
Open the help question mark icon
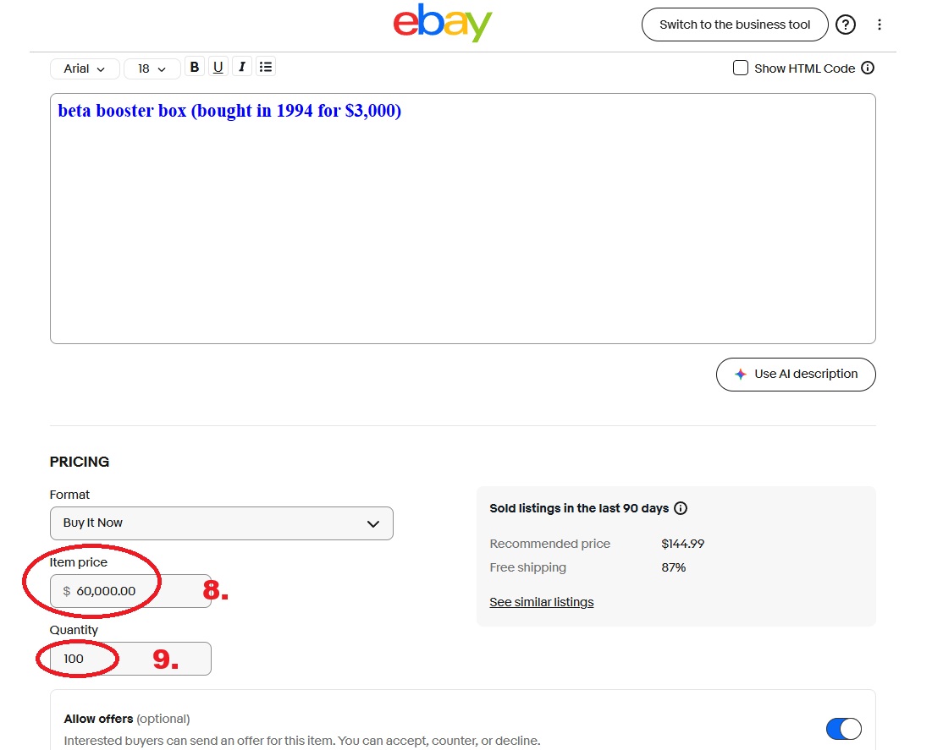pyautogui.click(x=845, y=25)
